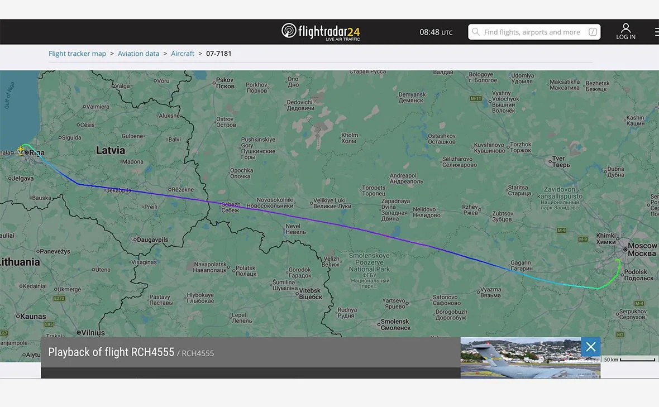The height and width of the screenshot is (407, 659).
Task: Click the search magnifier icon
Action: 475,31
